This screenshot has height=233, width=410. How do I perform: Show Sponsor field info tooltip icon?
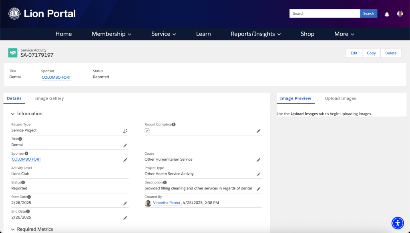pos(26,153)
